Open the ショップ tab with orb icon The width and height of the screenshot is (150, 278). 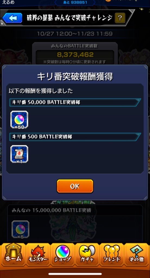62,254
